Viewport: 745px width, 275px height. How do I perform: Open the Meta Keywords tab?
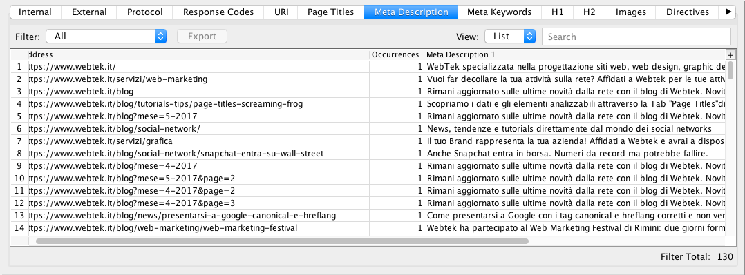coord(499,12)
